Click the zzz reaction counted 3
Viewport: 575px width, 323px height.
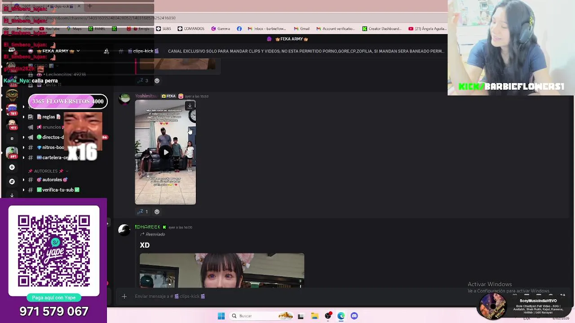[142, 81]
